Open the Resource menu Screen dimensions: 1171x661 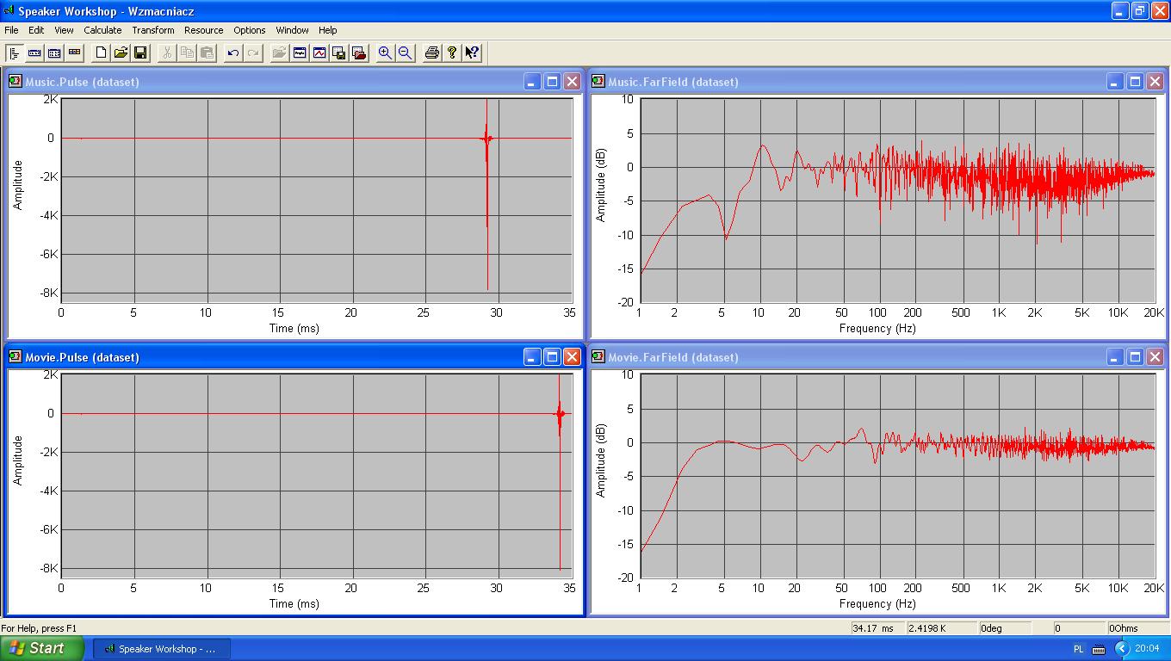(x=204, y=30)
